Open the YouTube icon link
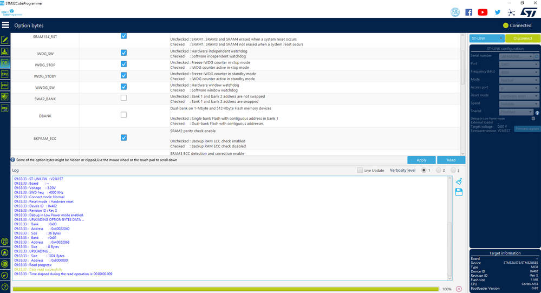 (483, 12)
